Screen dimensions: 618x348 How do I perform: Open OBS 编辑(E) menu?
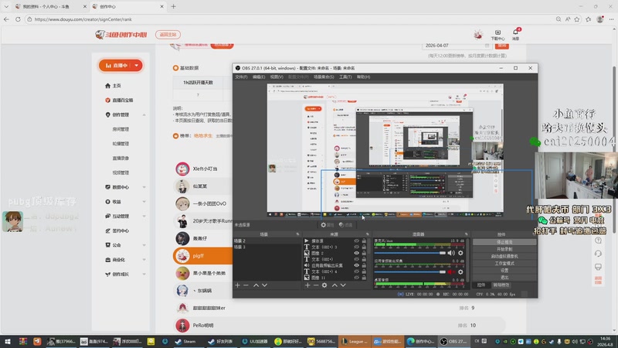click(259, 77)
